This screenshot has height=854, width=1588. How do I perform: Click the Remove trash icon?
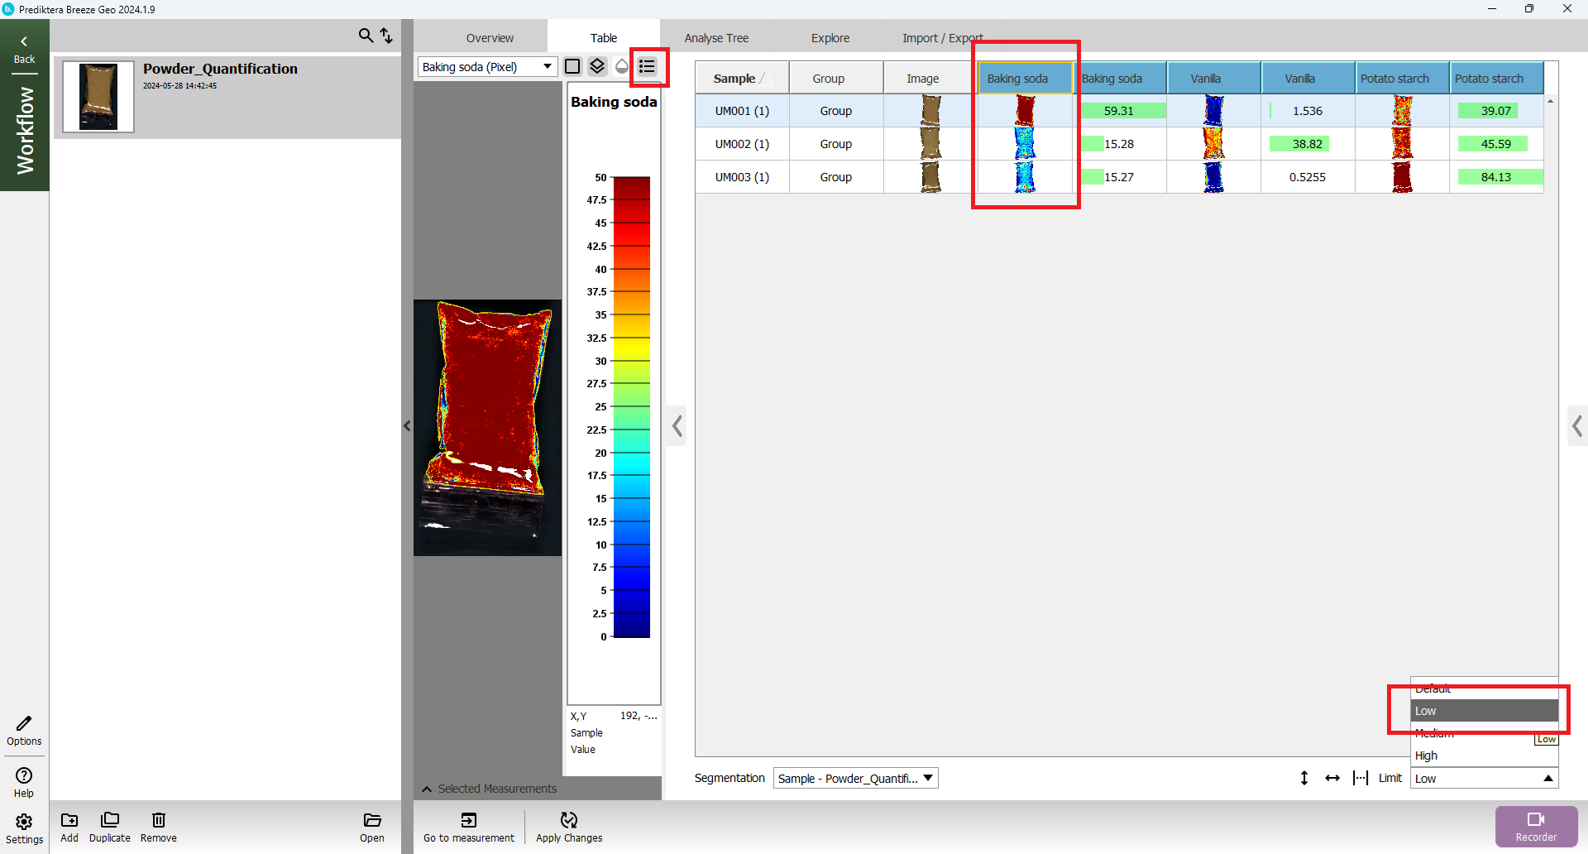[x=158, y=827]
